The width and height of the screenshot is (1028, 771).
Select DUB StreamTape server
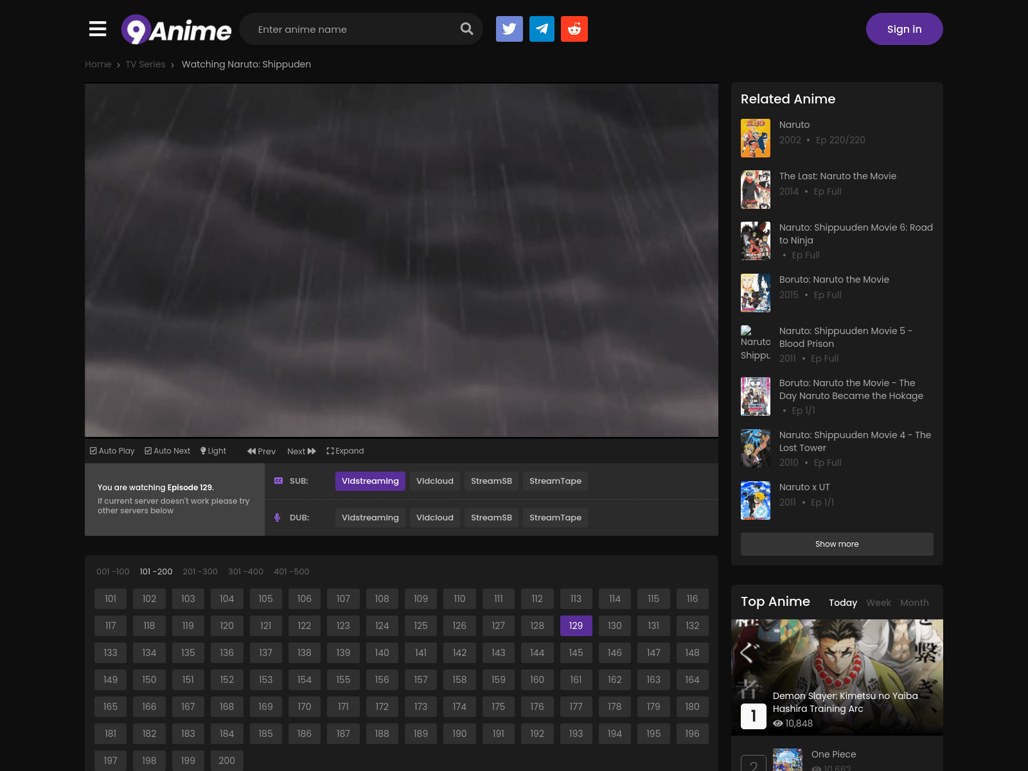click(x=555, y=518)
